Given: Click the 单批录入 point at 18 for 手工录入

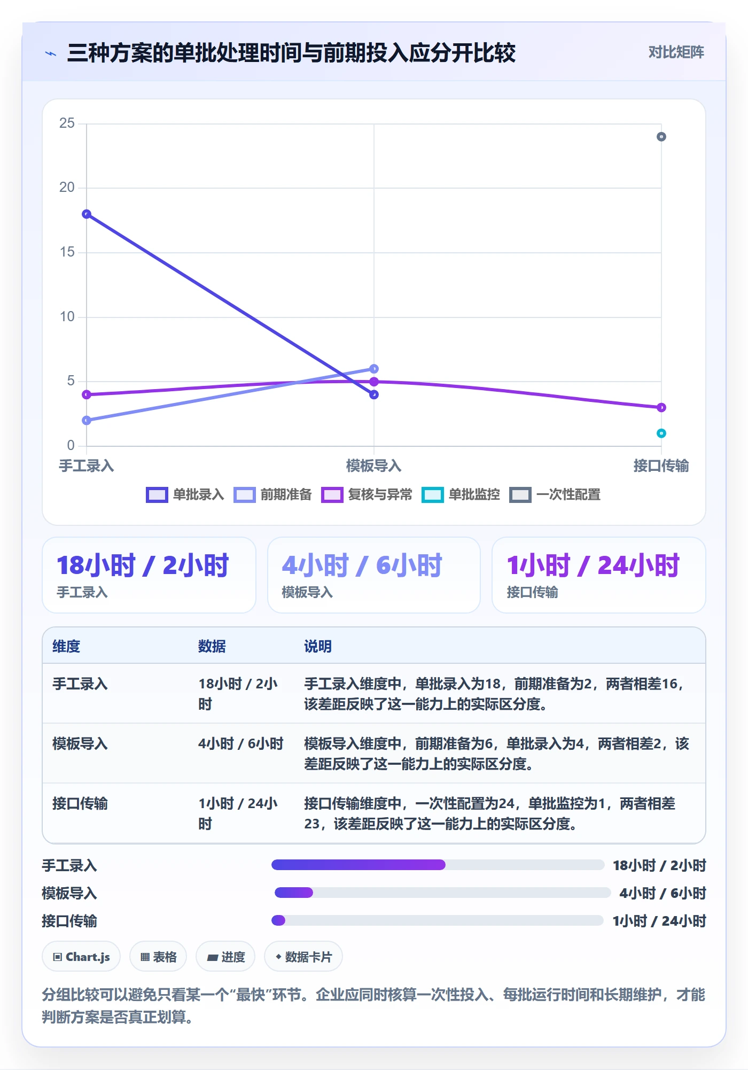Looking at the screenshot, I should [x=87, y=214].
